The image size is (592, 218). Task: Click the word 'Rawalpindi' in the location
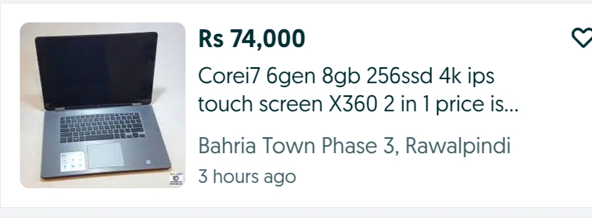(x=458, y=146)
